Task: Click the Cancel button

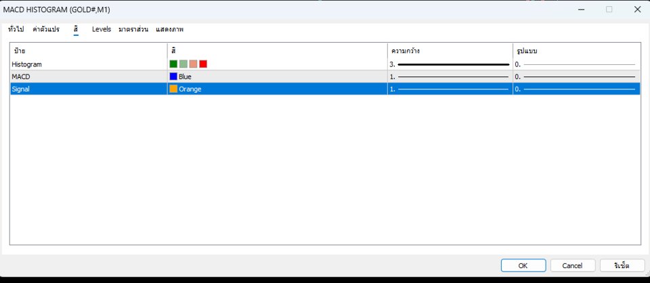Action: (x=573, y=265)
